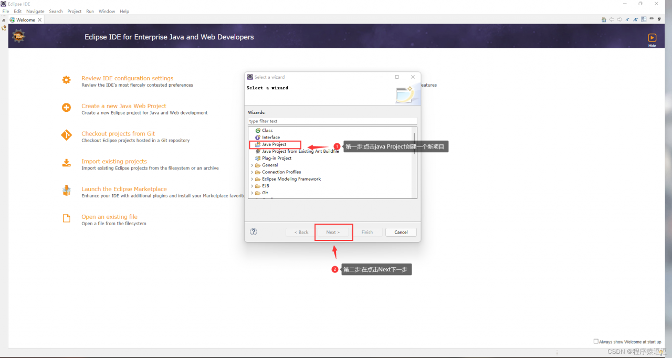Image resolution: width=672 pixels, height=358 pixels.
Task: Click the Back button in wizard dialog
Action: pos(301,232)
